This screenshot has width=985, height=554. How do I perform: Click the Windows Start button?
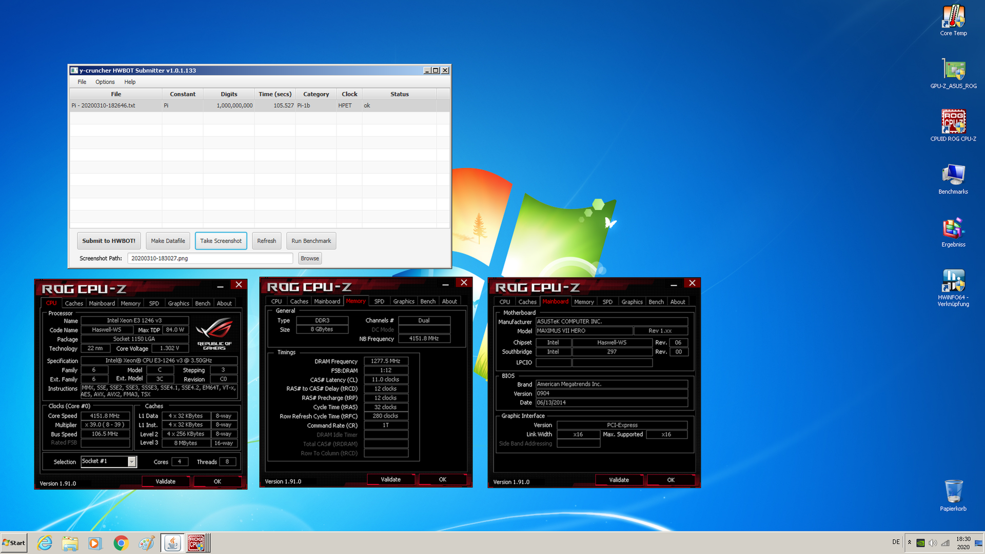pyautogui.click(x=14, y=543)
